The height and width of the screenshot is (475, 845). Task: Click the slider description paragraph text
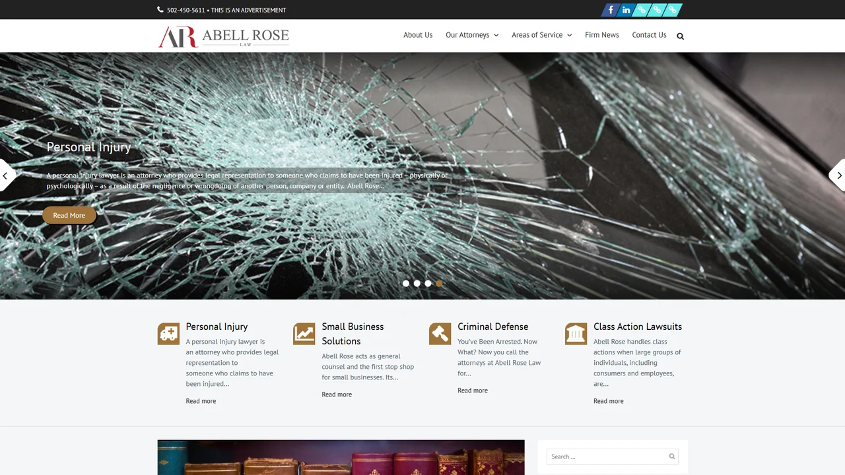click(x=247, y=181)
